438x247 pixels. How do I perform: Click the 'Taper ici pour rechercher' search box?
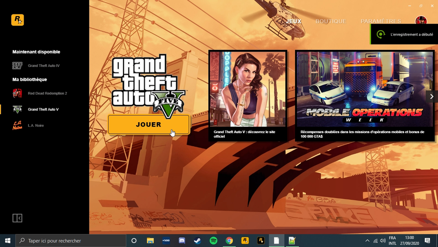(71, 240)
